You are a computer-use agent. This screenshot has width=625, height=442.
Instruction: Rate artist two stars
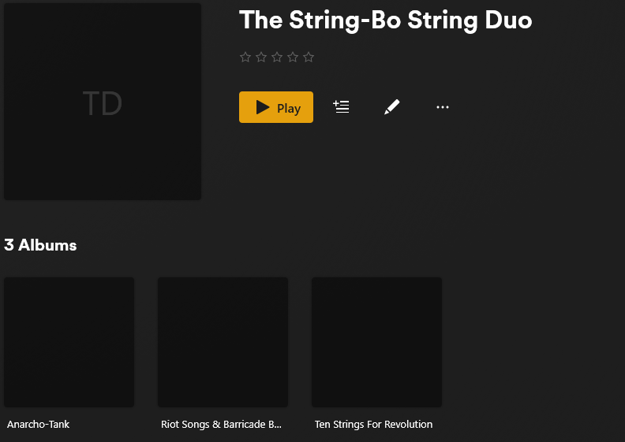coord(261,57)
